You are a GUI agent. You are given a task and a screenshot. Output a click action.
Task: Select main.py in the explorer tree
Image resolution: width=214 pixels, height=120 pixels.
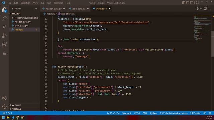24,30
